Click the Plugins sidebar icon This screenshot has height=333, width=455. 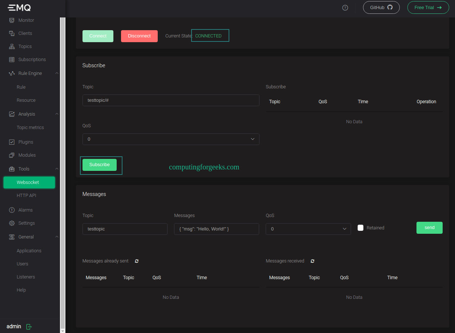pyautogui.click(x=12, y=142)
